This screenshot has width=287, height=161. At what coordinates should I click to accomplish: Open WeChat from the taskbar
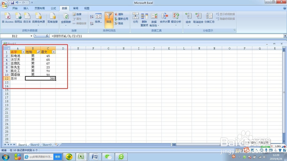(108, 157)
